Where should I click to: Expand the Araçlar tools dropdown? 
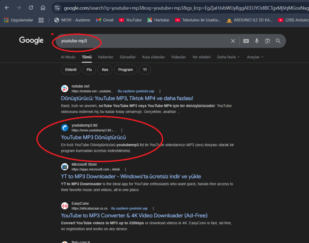(x=255, y=57)
